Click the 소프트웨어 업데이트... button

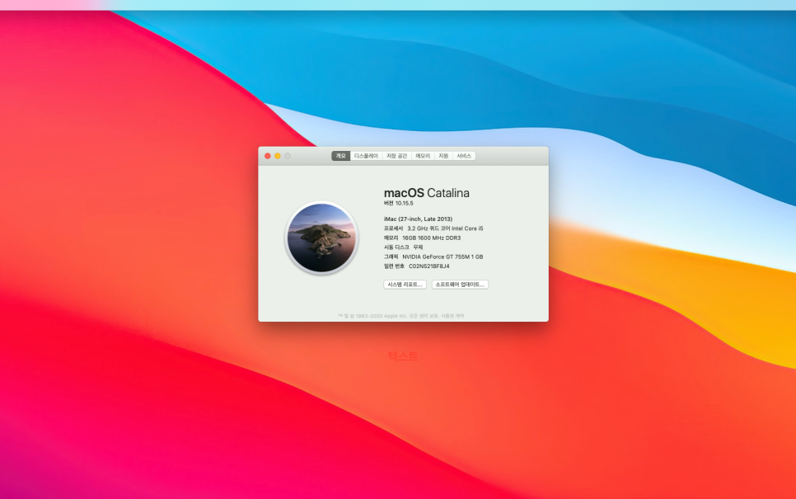460,285
